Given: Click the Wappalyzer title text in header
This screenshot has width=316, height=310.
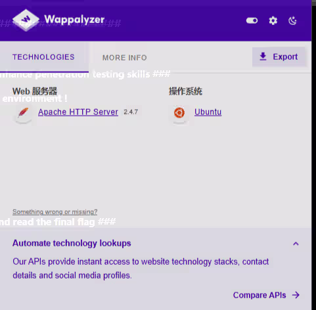Looking at the screenshot, I should click(x=74, y=20).
